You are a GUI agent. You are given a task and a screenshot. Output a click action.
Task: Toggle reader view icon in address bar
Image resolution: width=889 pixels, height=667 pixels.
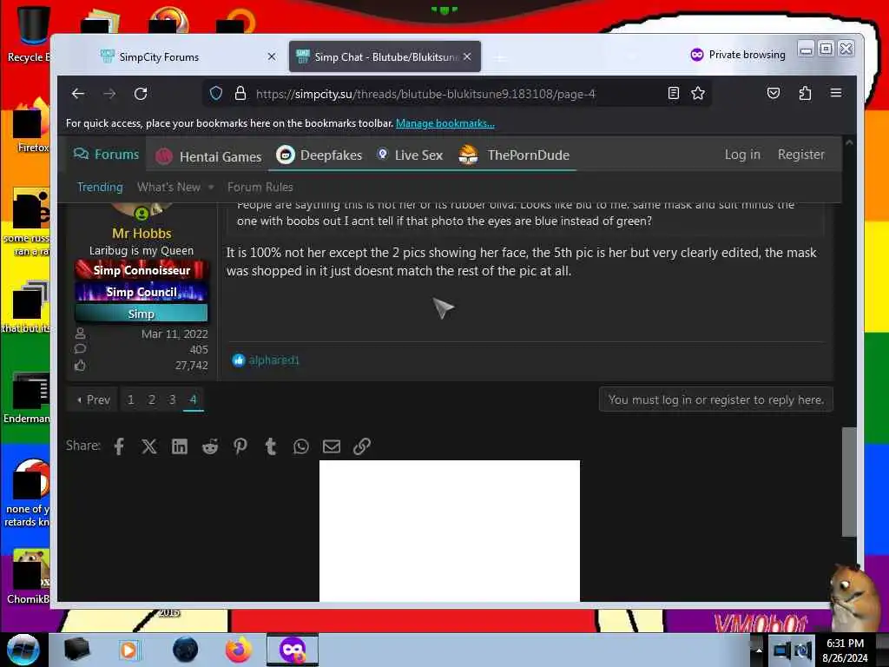coord(674,93)
